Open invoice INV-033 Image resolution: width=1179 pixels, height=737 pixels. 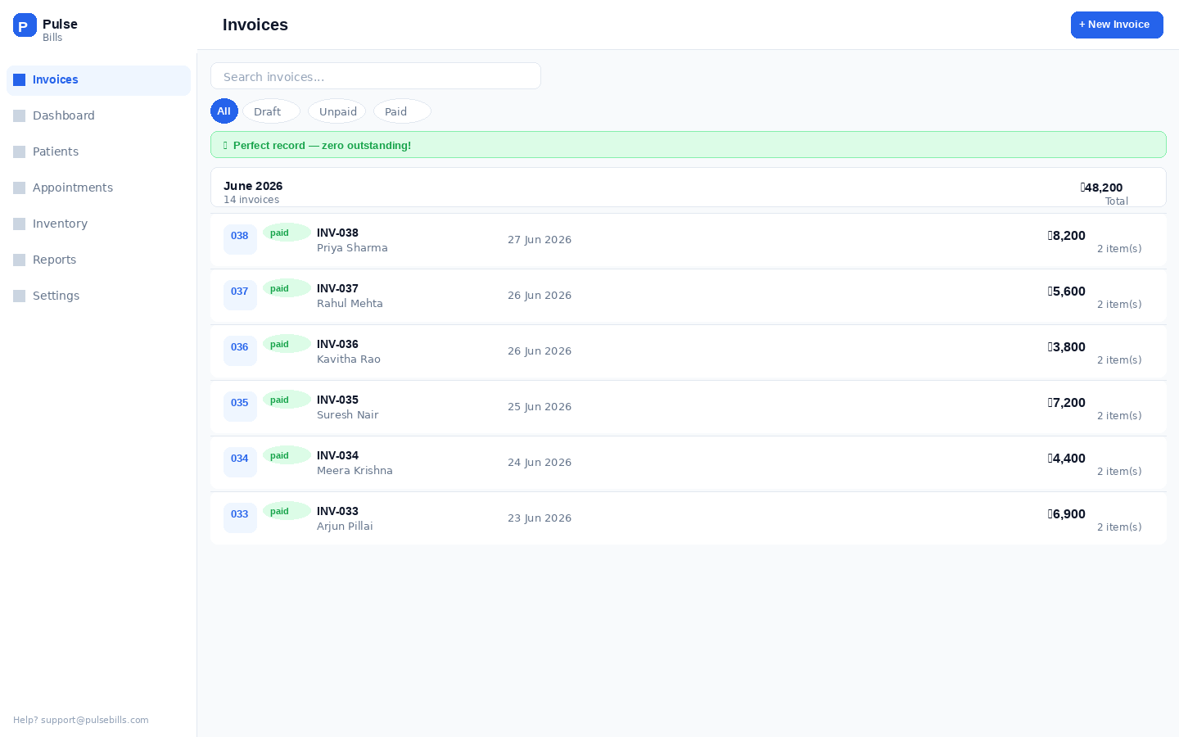pyautogui.click(x=689, y=518)
